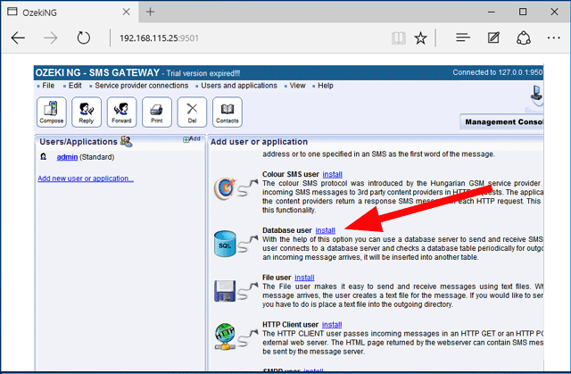Click the Database user heading
This screenshot has height=374, width=571.
pyautogui.click(x=287, y=230)
